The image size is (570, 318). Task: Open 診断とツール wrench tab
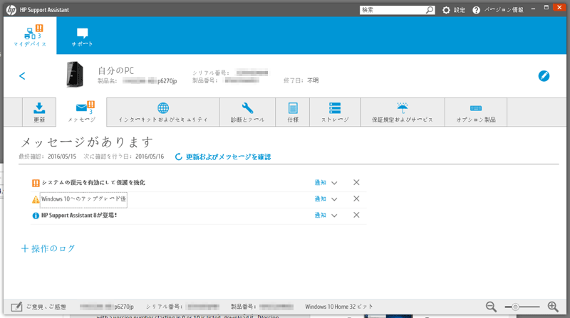[x=247, y=112]
